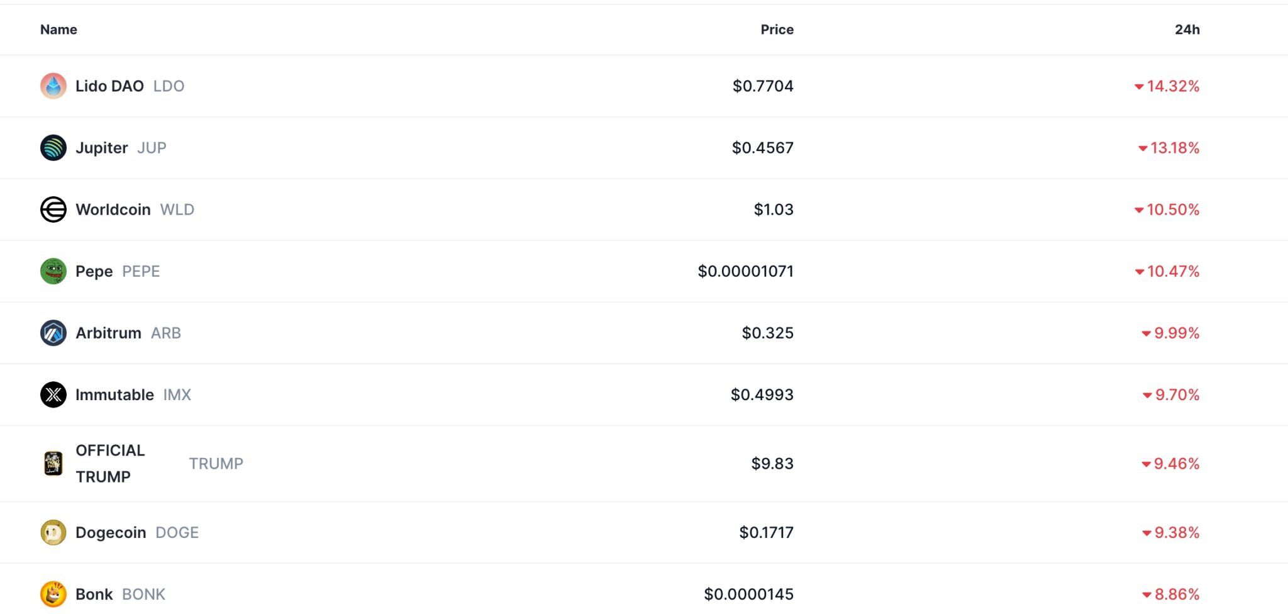Screen dimensions: 1288x614
Task: Open the Dogecoin name link
Action: (x=111, y=532)
